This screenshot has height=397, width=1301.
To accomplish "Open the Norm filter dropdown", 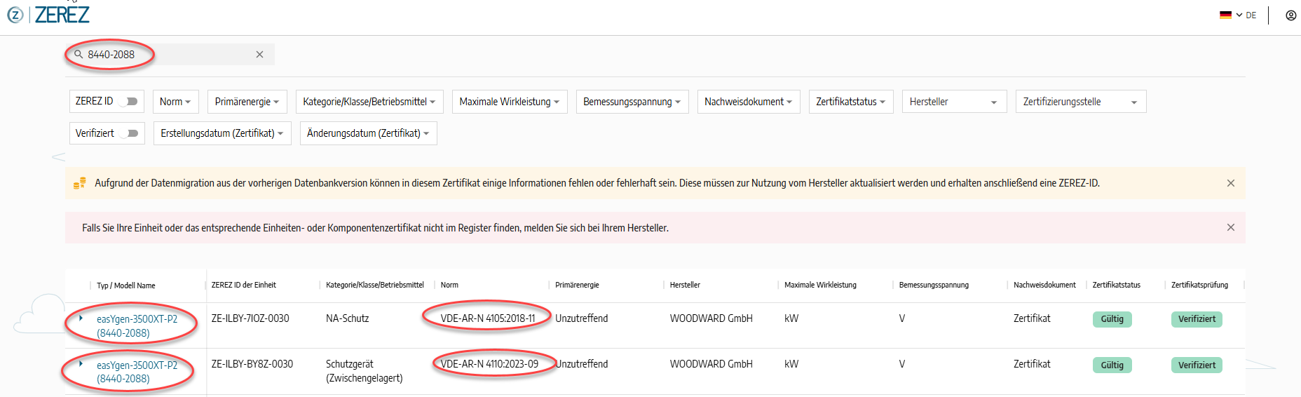I will point(175,102).
